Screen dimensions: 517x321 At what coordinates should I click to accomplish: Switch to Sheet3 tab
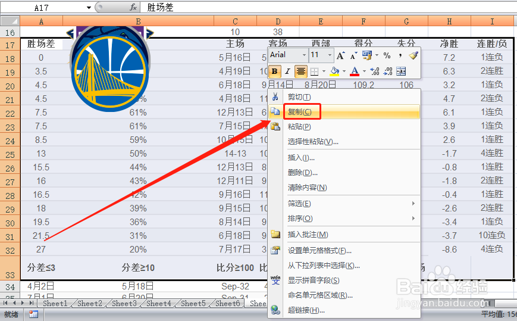(124, 303)
